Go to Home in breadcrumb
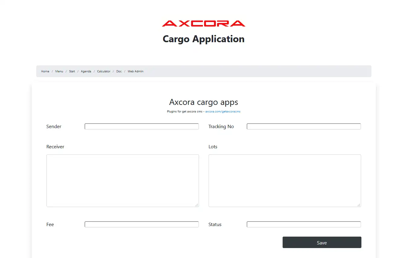The image size is (407, 258). (x=45, y=71)
